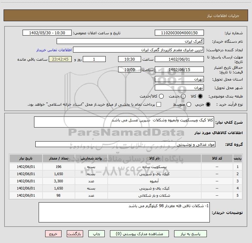252x243 pixels.
Task: Click the مشاهده مدارک پیوستی (0) button
Action: (x=139, y=234)
